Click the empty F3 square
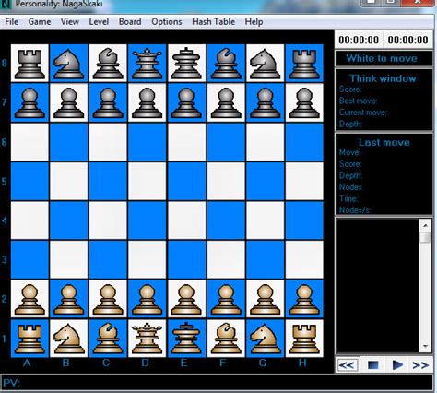The width and height of the screenshot is (437, 393). [226, 260]
